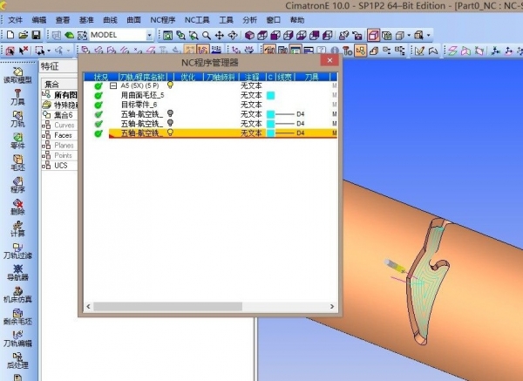Open the 分析 (Analysis) menu
Screen dimensions: 523x381
pyautogui.click(x=249, y=20)
